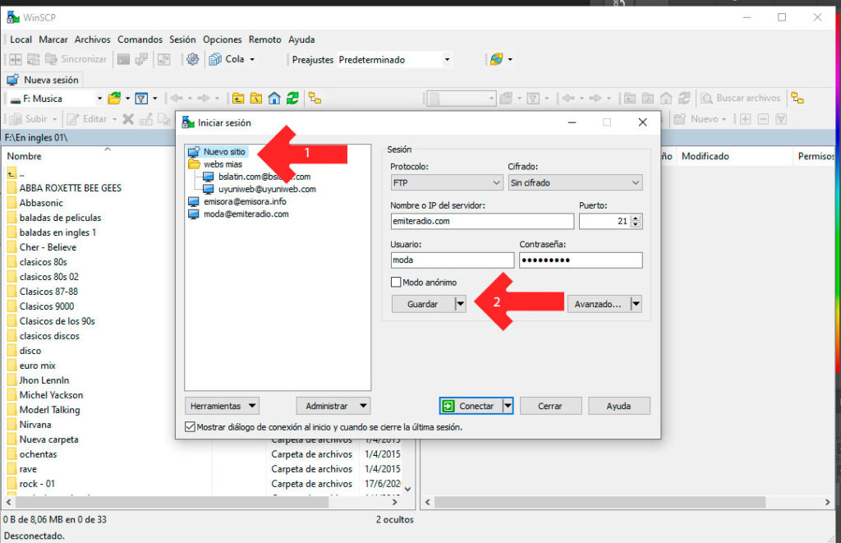Click the Usuario input field
The height and width of the screenshot is (543, 841).
point(453,260)
